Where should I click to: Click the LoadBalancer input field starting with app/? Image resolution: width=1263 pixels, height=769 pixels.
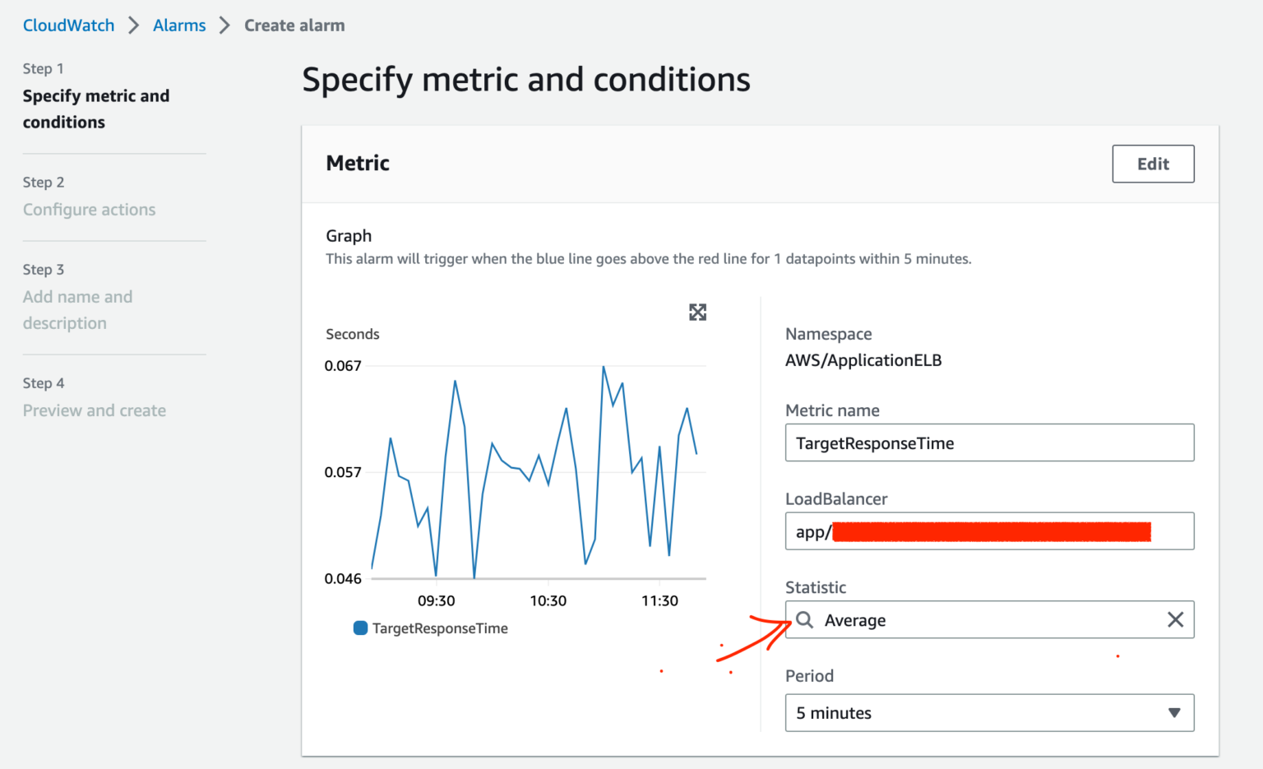pos(989,530)
